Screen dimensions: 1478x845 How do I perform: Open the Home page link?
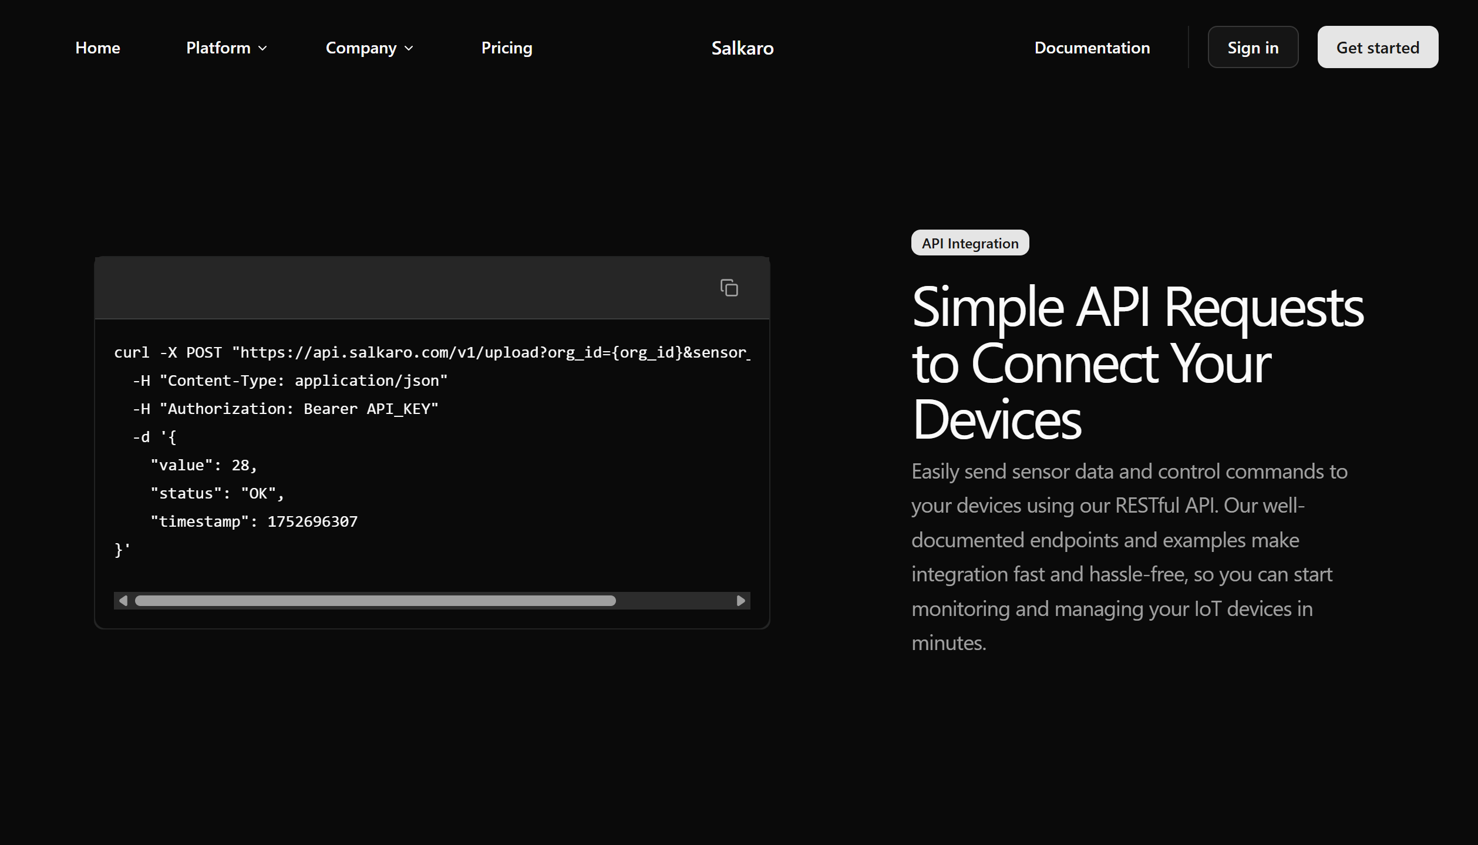[97, 48]
